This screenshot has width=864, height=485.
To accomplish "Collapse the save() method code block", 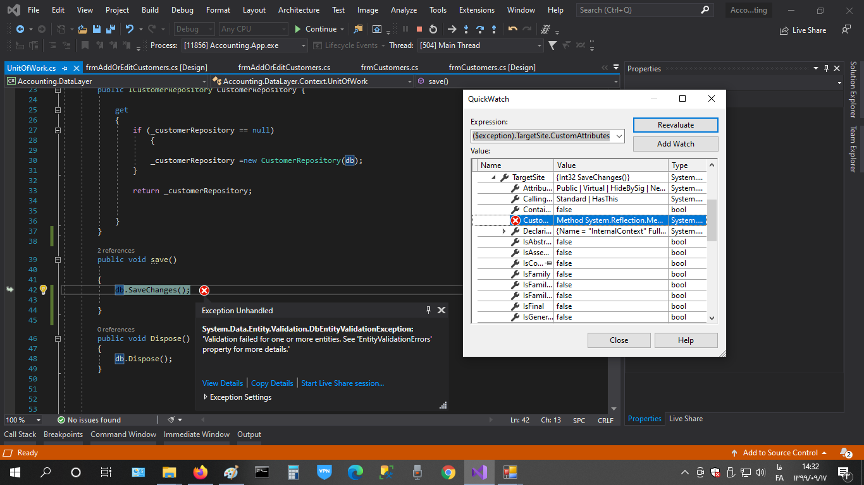I will [x=58, y=260].
